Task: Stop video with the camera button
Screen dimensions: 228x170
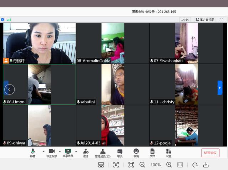Action: [52, 153]
